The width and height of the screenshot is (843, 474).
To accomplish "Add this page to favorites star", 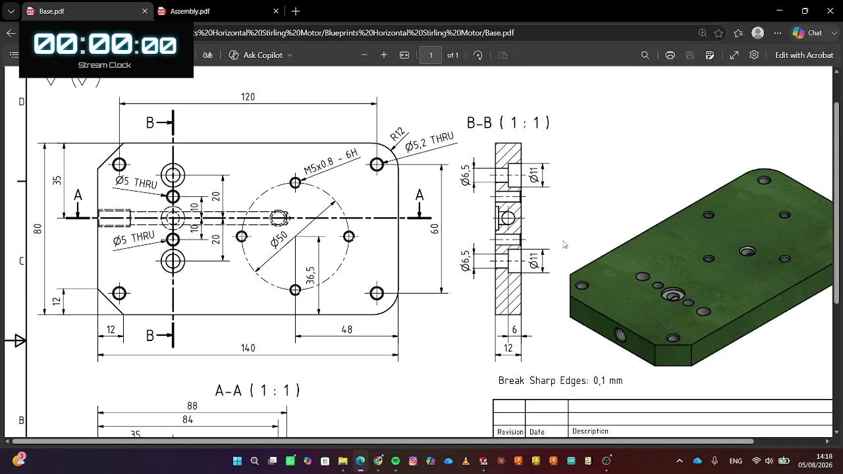I will (x=719, y=33).
